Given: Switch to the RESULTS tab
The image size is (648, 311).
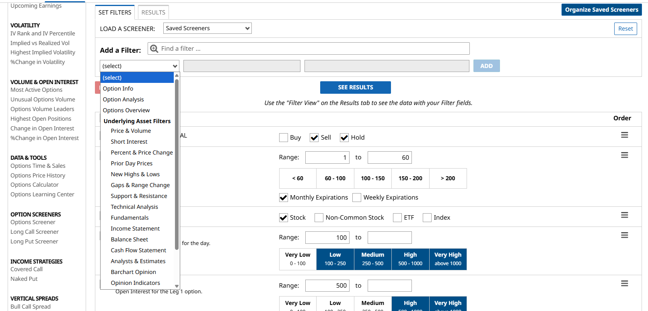Looking at the screenshot, I should (x=153, y=12).
